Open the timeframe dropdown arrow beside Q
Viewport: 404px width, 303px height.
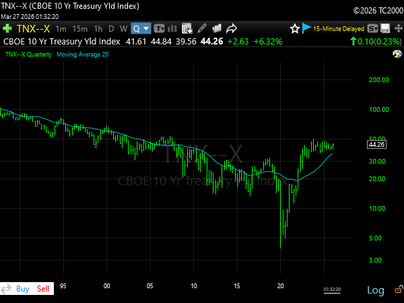click(x=146, y=28)
